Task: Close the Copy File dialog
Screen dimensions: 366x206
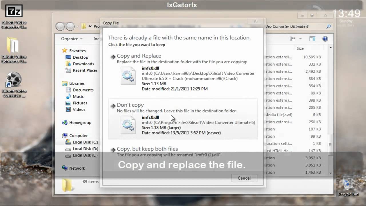Action: (x=256, y=21)
